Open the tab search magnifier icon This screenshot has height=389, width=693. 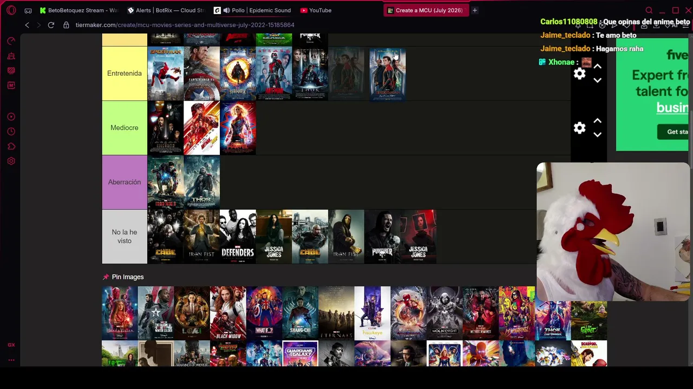649,10
